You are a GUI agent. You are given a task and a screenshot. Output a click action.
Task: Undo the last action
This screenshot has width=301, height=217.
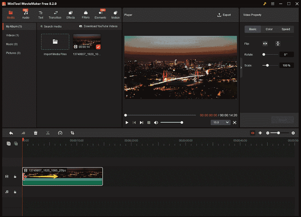click(11, 133)
